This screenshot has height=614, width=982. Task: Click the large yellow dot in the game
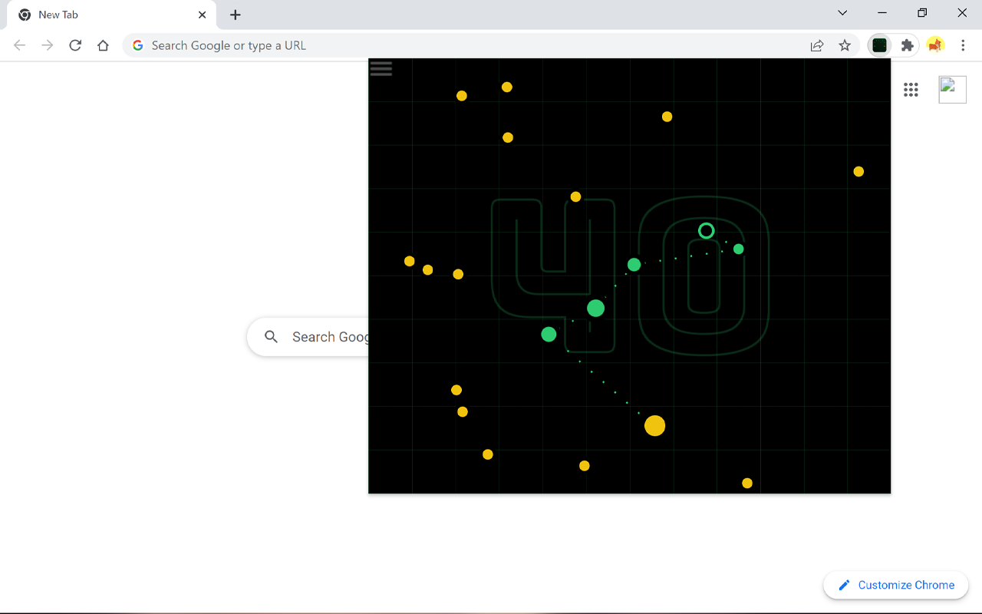(654, 425)
